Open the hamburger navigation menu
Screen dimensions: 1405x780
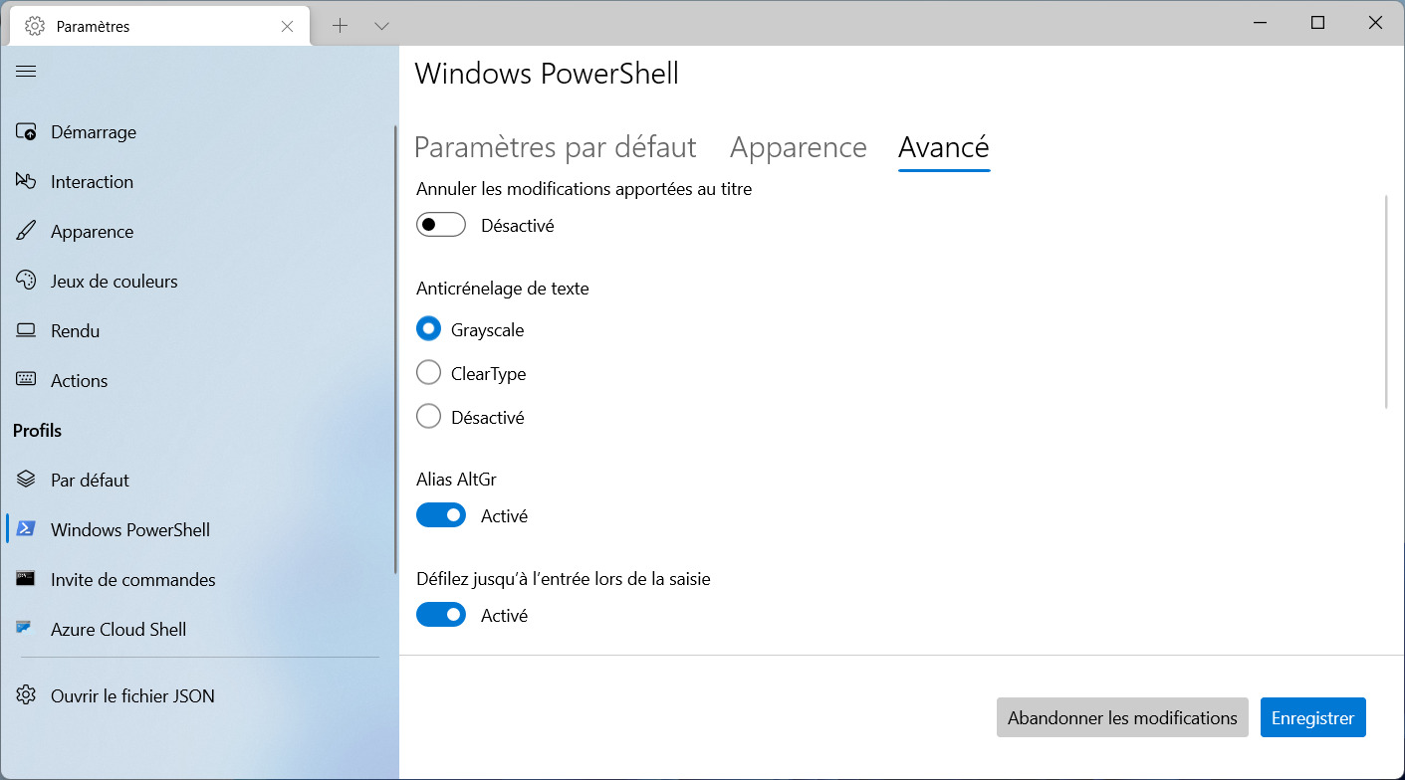click(26, 72)
